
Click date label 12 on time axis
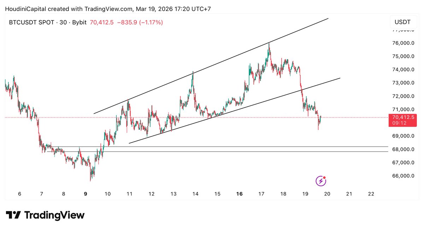pos(152,194)
